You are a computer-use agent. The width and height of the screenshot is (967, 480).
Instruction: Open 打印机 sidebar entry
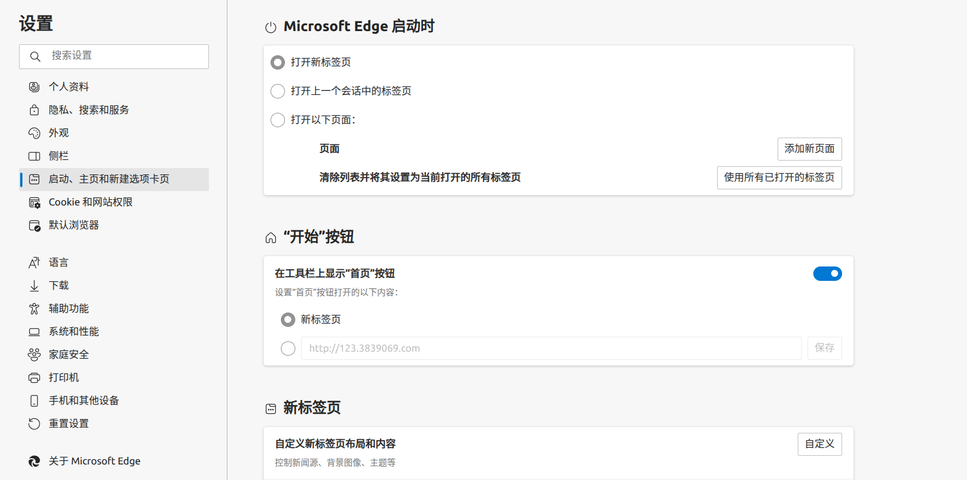point(114,378)
